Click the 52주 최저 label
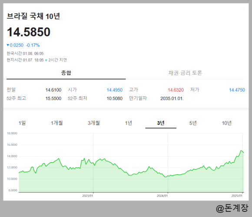 click(x=77, y=98)
